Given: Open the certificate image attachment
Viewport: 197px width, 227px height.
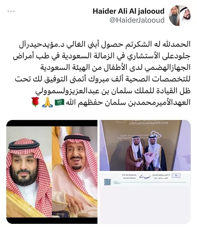Looking at the screenshot, I should [145, 198].
